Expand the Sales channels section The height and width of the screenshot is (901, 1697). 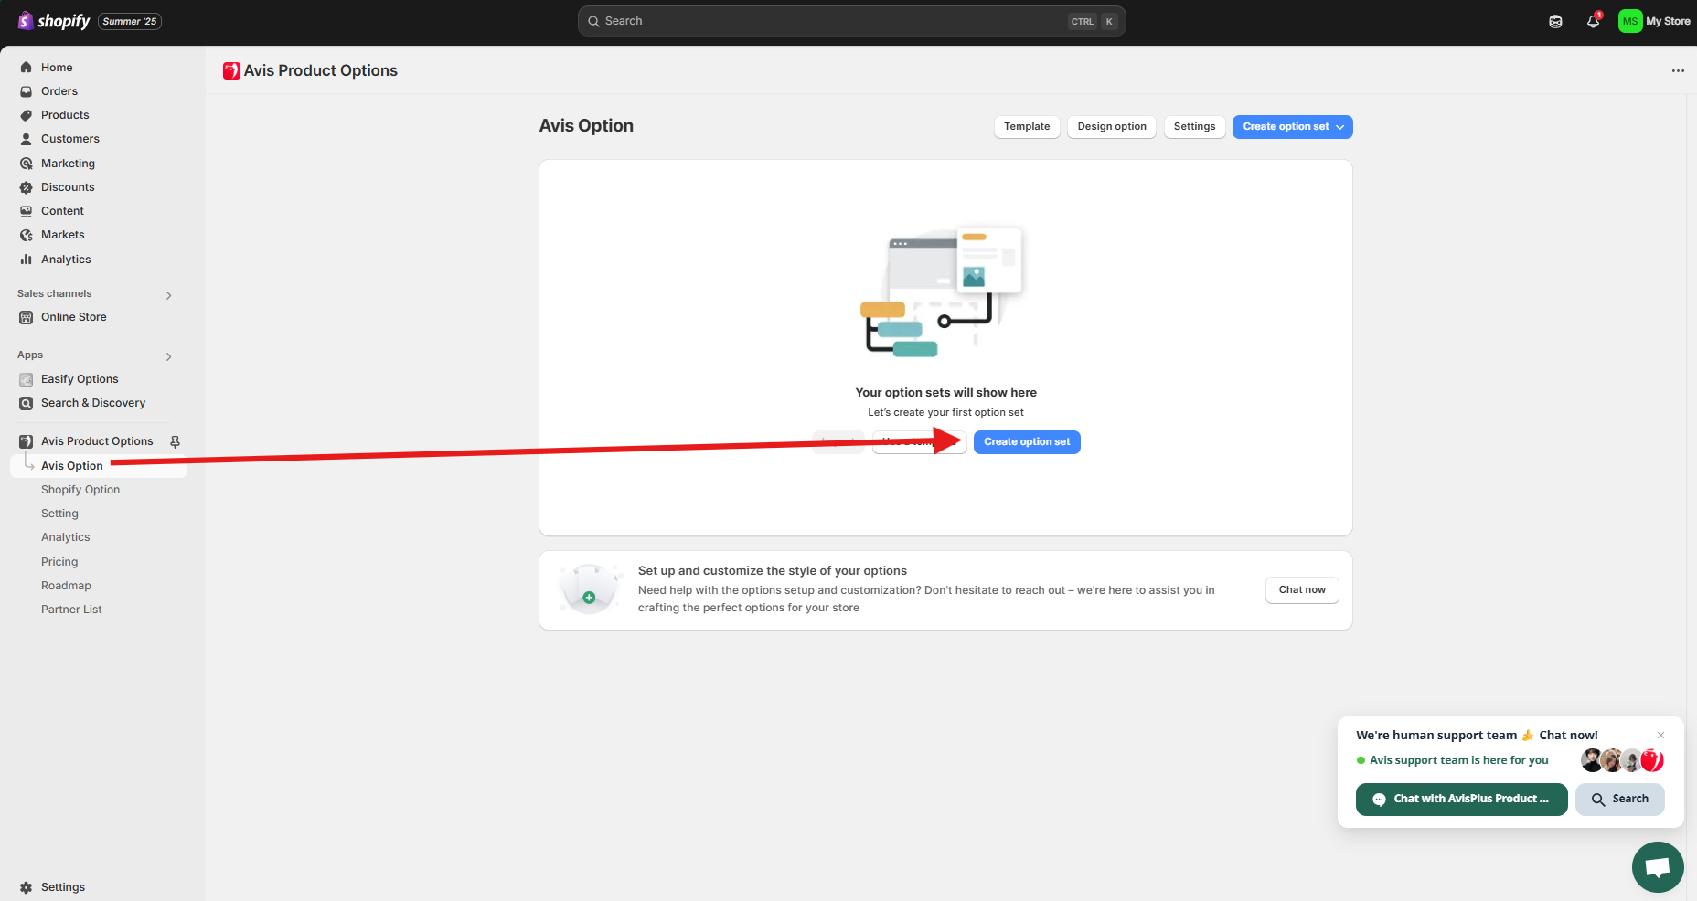click(x=168, y=295)
